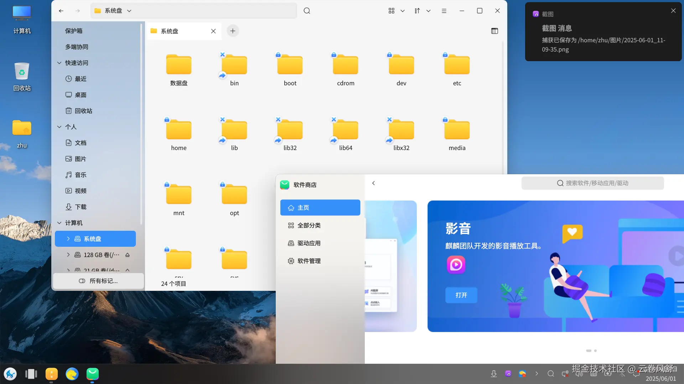This screenshot has height=384, width=684.
Task: Select the second carousel page dot
Action: coord(595,351)
